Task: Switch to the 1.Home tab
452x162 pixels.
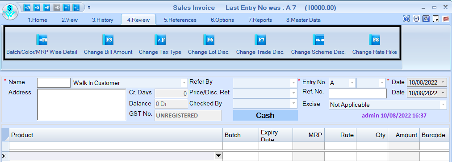Action: (38, 20)
